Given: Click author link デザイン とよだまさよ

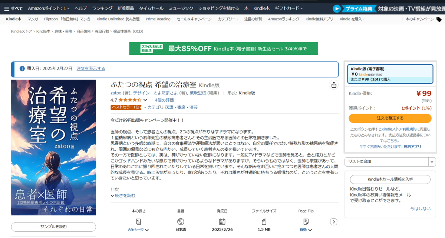Looking at the screenshot, I should pyautogui.click(x=156, y=93).
